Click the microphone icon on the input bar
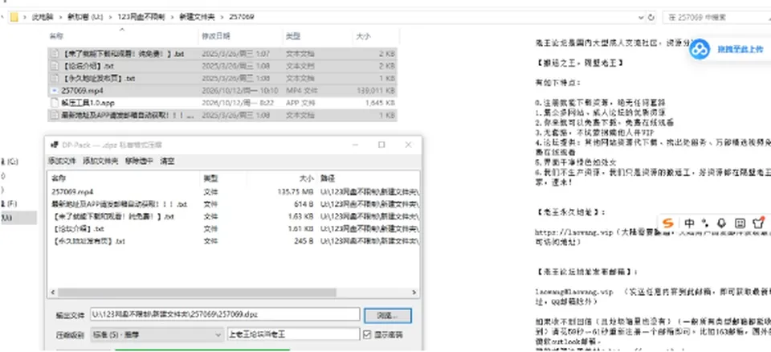Viewport: 771px width, 352px height. point(722,223)
